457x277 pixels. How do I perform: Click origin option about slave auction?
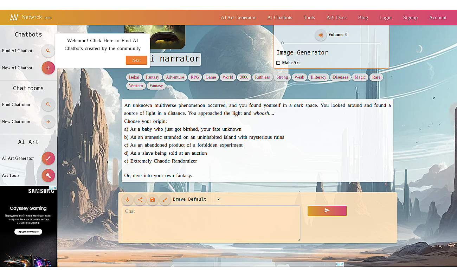166,153
